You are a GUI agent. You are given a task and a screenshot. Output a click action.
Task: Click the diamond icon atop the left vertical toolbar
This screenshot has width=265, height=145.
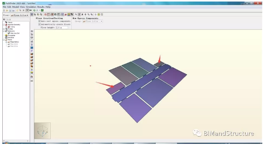(32, 31)
